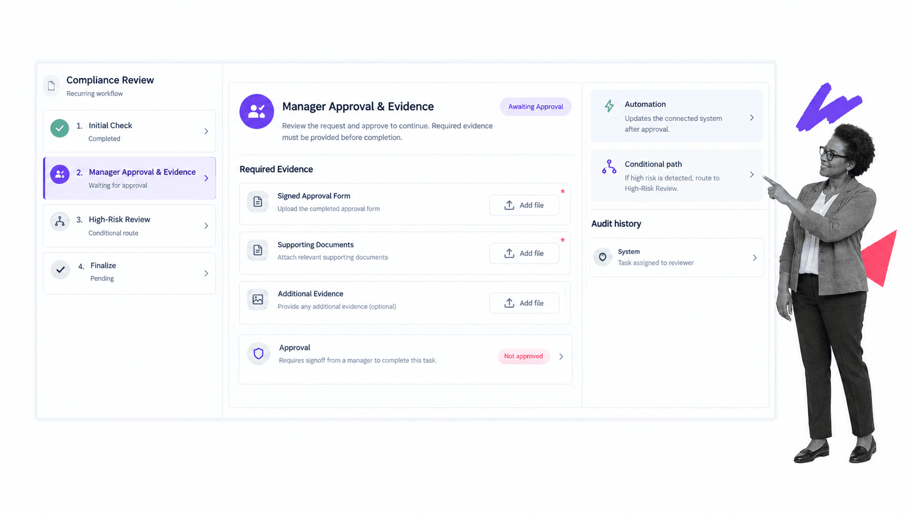The height and width of the screenshot is (513, 912).
Task: Expand Manager Approval & Evidence step chevron
Action: [206, 178]
